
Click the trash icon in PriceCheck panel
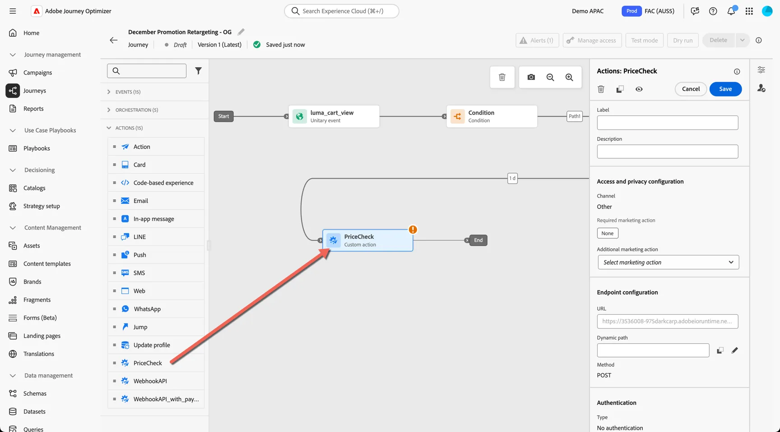601,89
